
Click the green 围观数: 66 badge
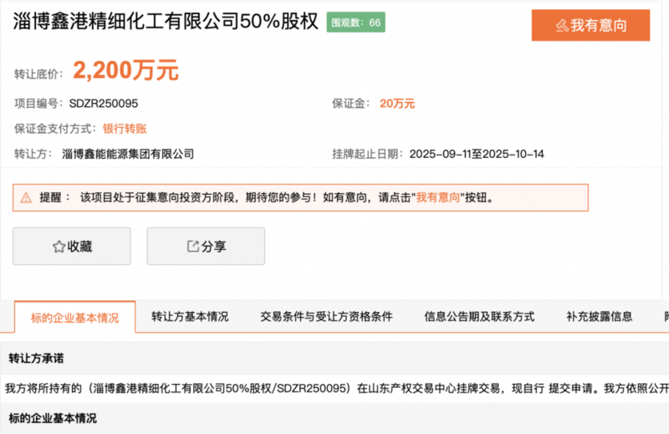coord(356,23)
